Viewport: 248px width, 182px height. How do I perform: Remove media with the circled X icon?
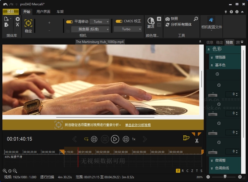coord(17,19)
